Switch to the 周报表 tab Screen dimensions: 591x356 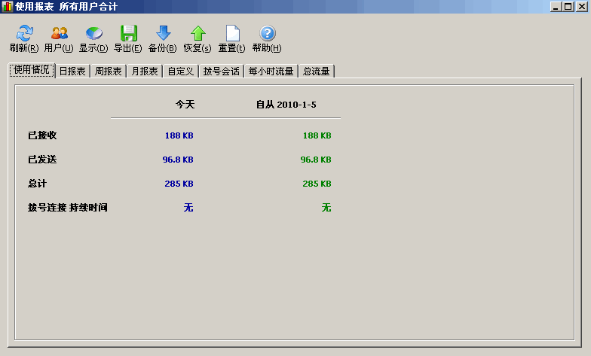109,71
